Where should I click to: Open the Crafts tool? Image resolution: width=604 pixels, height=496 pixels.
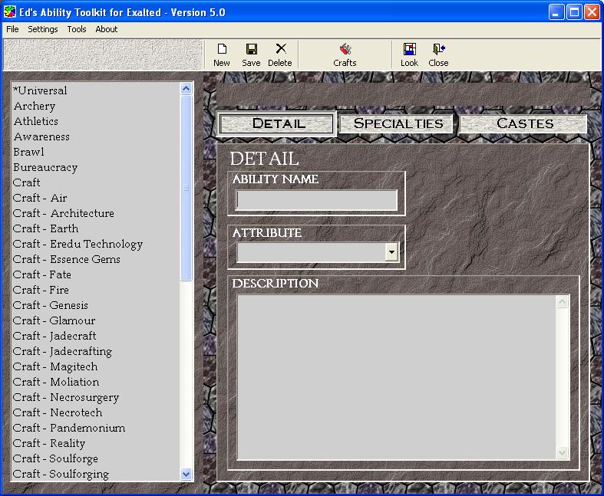345,54
